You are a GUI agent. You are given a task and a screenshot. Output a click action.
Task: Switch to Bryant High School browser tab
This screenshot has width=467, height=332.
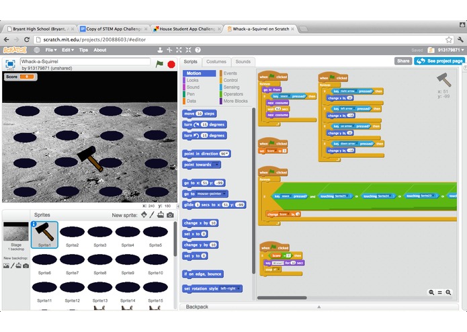[40, 29]
